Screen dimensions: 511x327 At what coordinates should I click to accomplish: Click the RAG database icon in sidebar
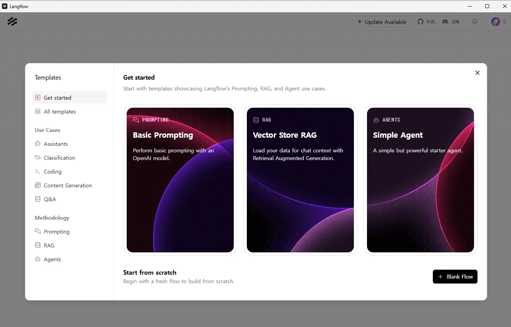point(38,245)
